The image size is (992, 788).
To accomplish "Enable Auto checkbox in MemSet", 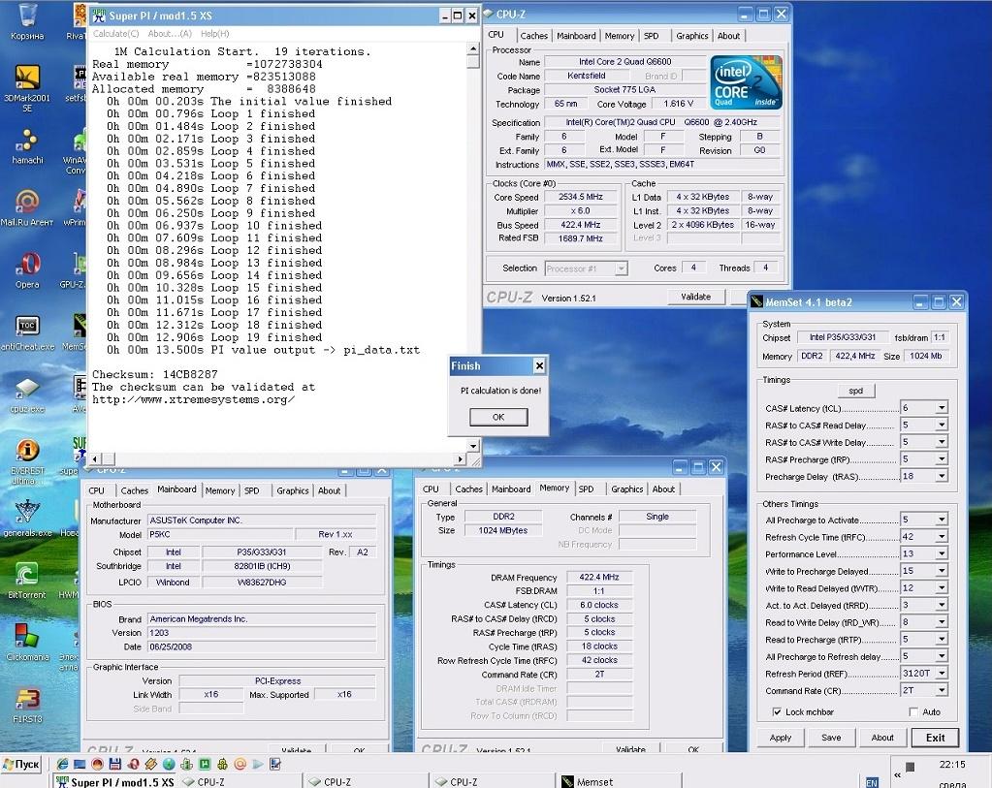I will coord(913,712).
